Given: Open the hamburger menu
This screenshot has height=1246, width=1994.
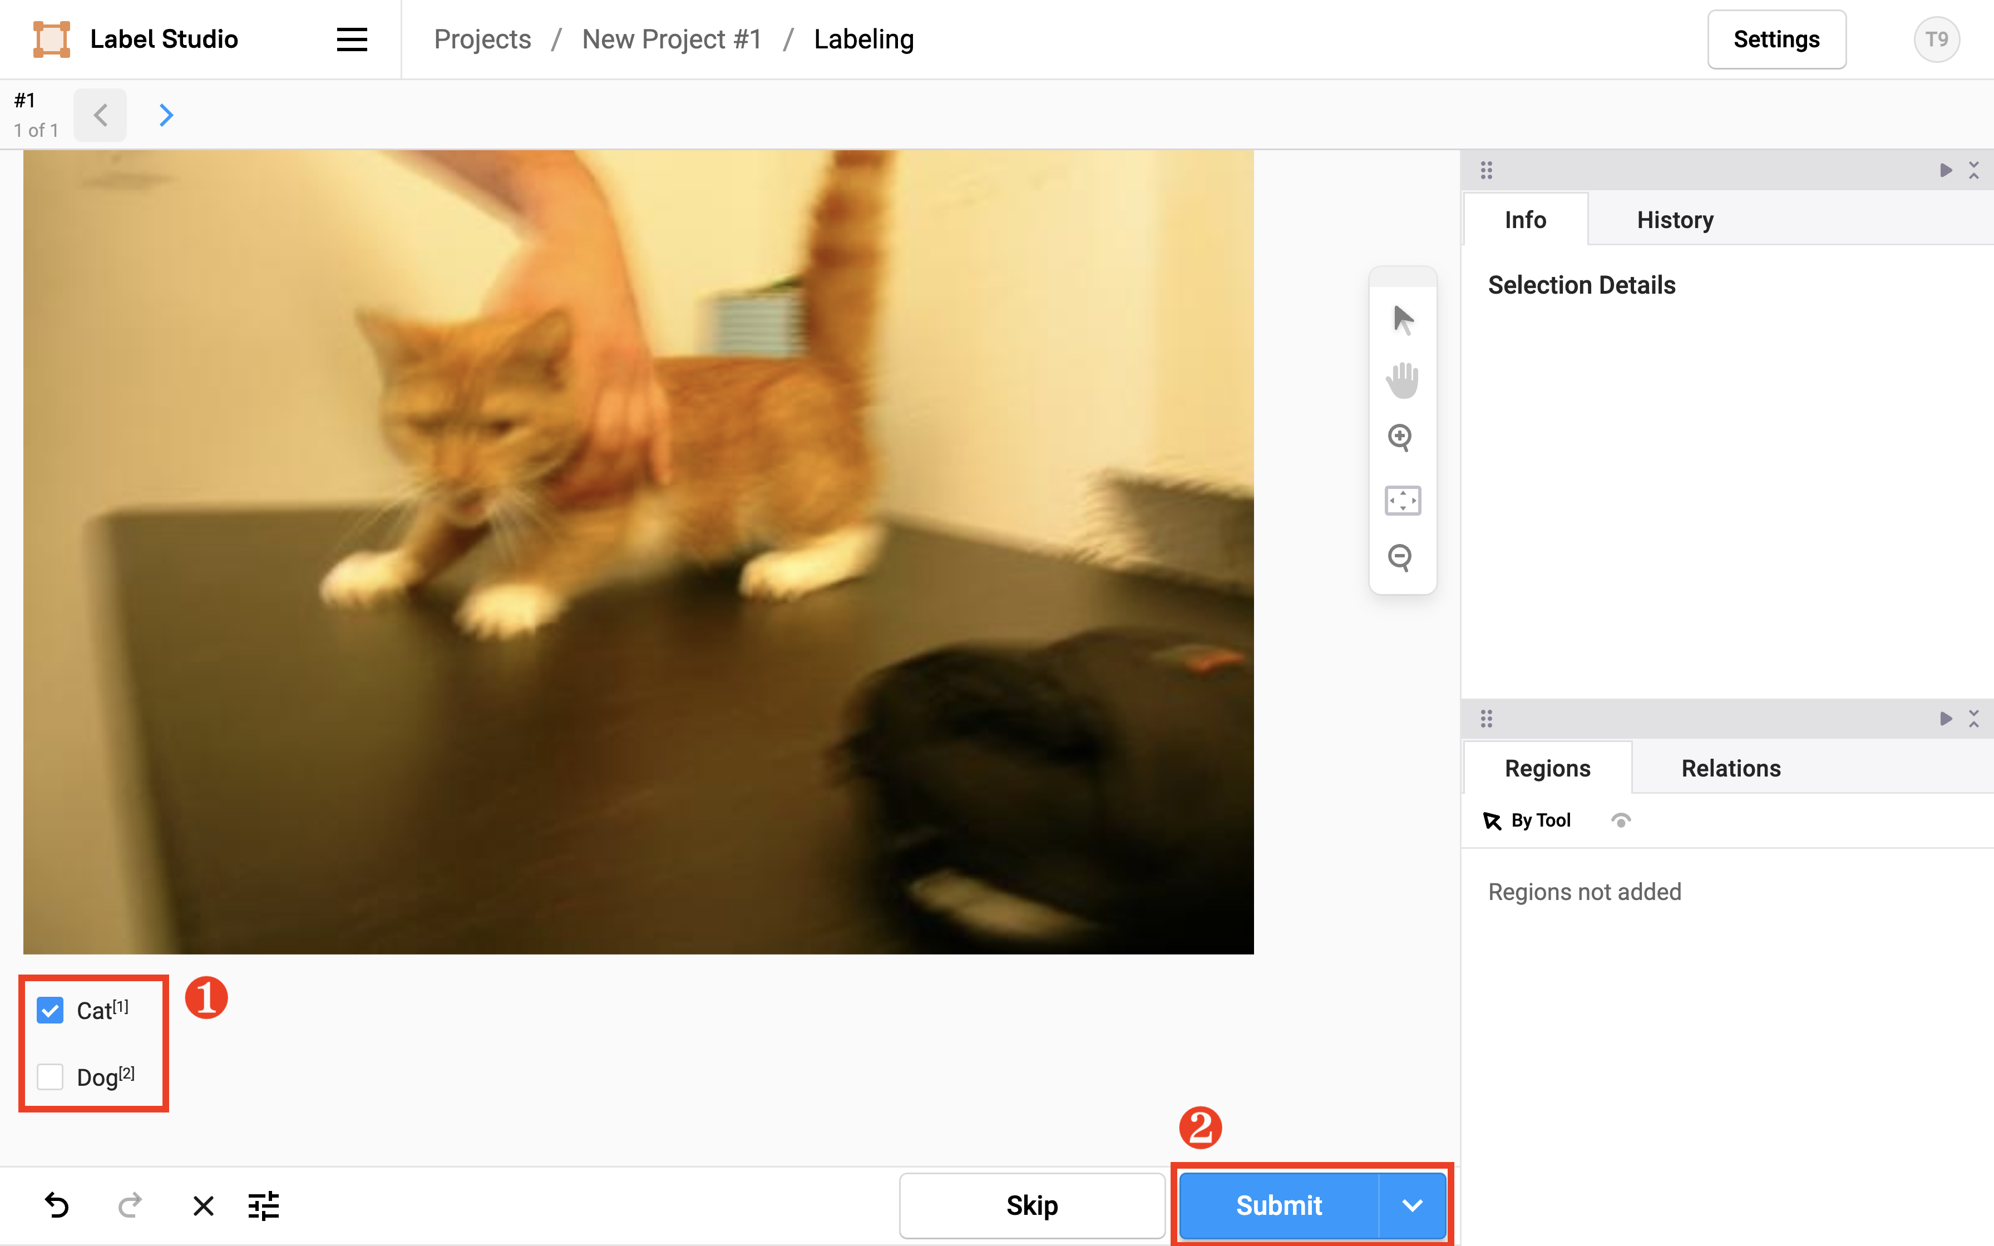Looking at the screenshot, I should click(x=352, y=39).
